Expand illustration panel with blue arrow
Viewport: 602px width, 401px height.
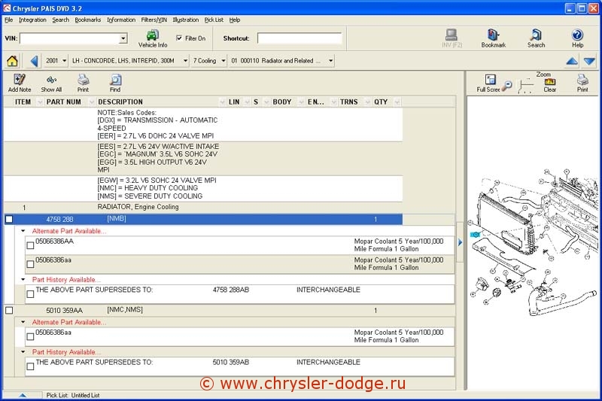pos(460,242)
